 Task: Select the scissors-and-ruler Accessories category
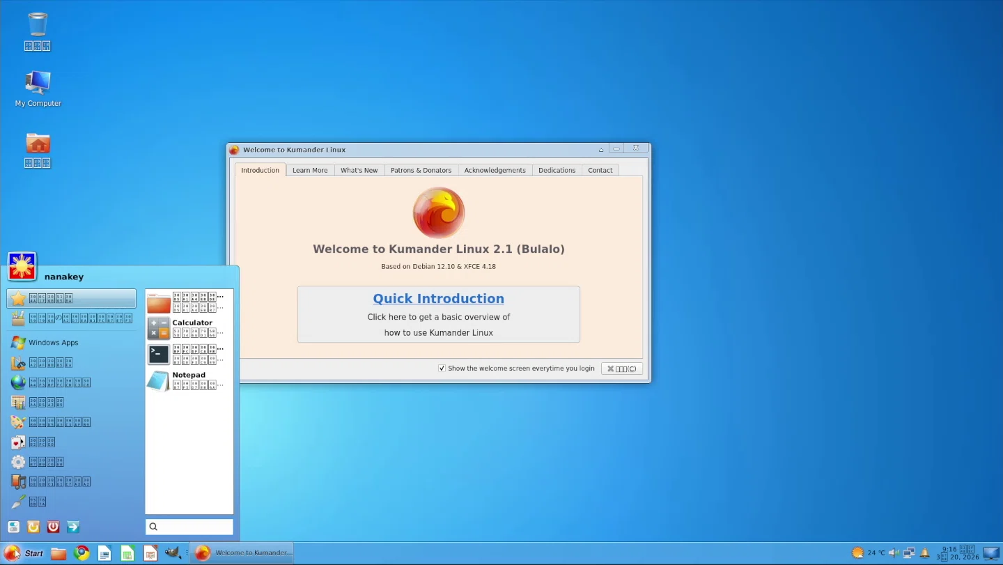[71, 363]
